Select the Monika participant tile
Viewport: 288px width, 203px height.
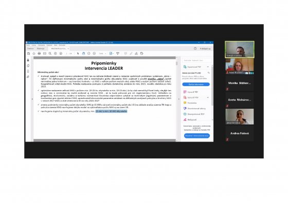[x=240, y=83]
